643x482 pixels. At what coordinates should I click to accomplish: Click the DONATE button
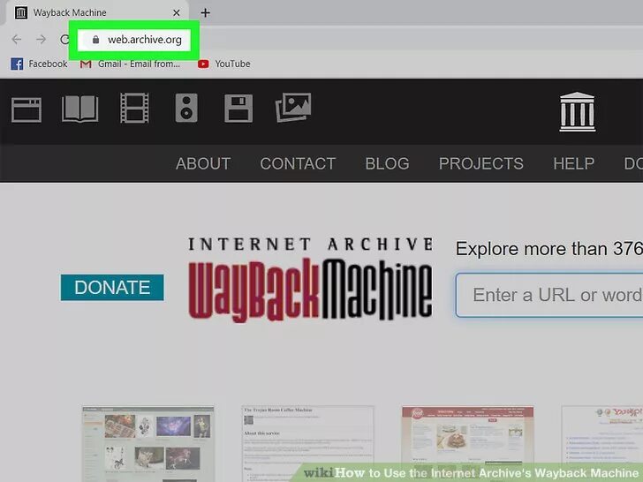coord(112,287)
